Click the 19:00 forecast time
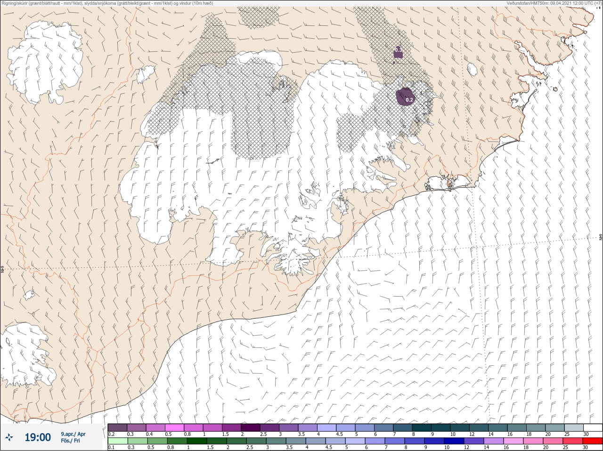The height and width of the screenshot is (451, 603). point(38,437)
